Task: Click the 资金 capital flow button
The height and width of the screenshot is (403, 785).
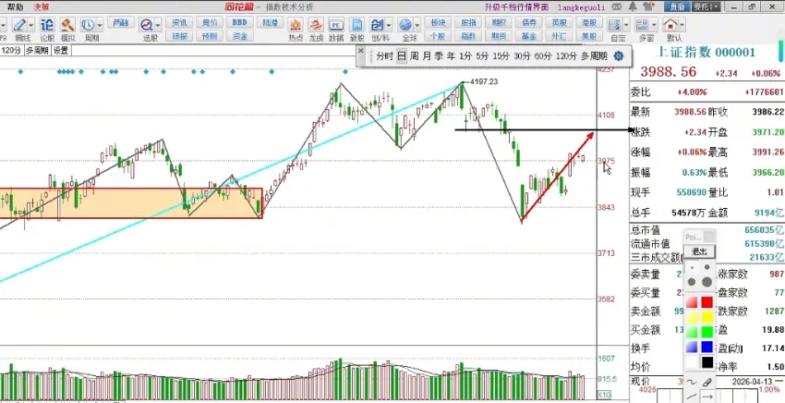Action: click(x=239, y=36)
